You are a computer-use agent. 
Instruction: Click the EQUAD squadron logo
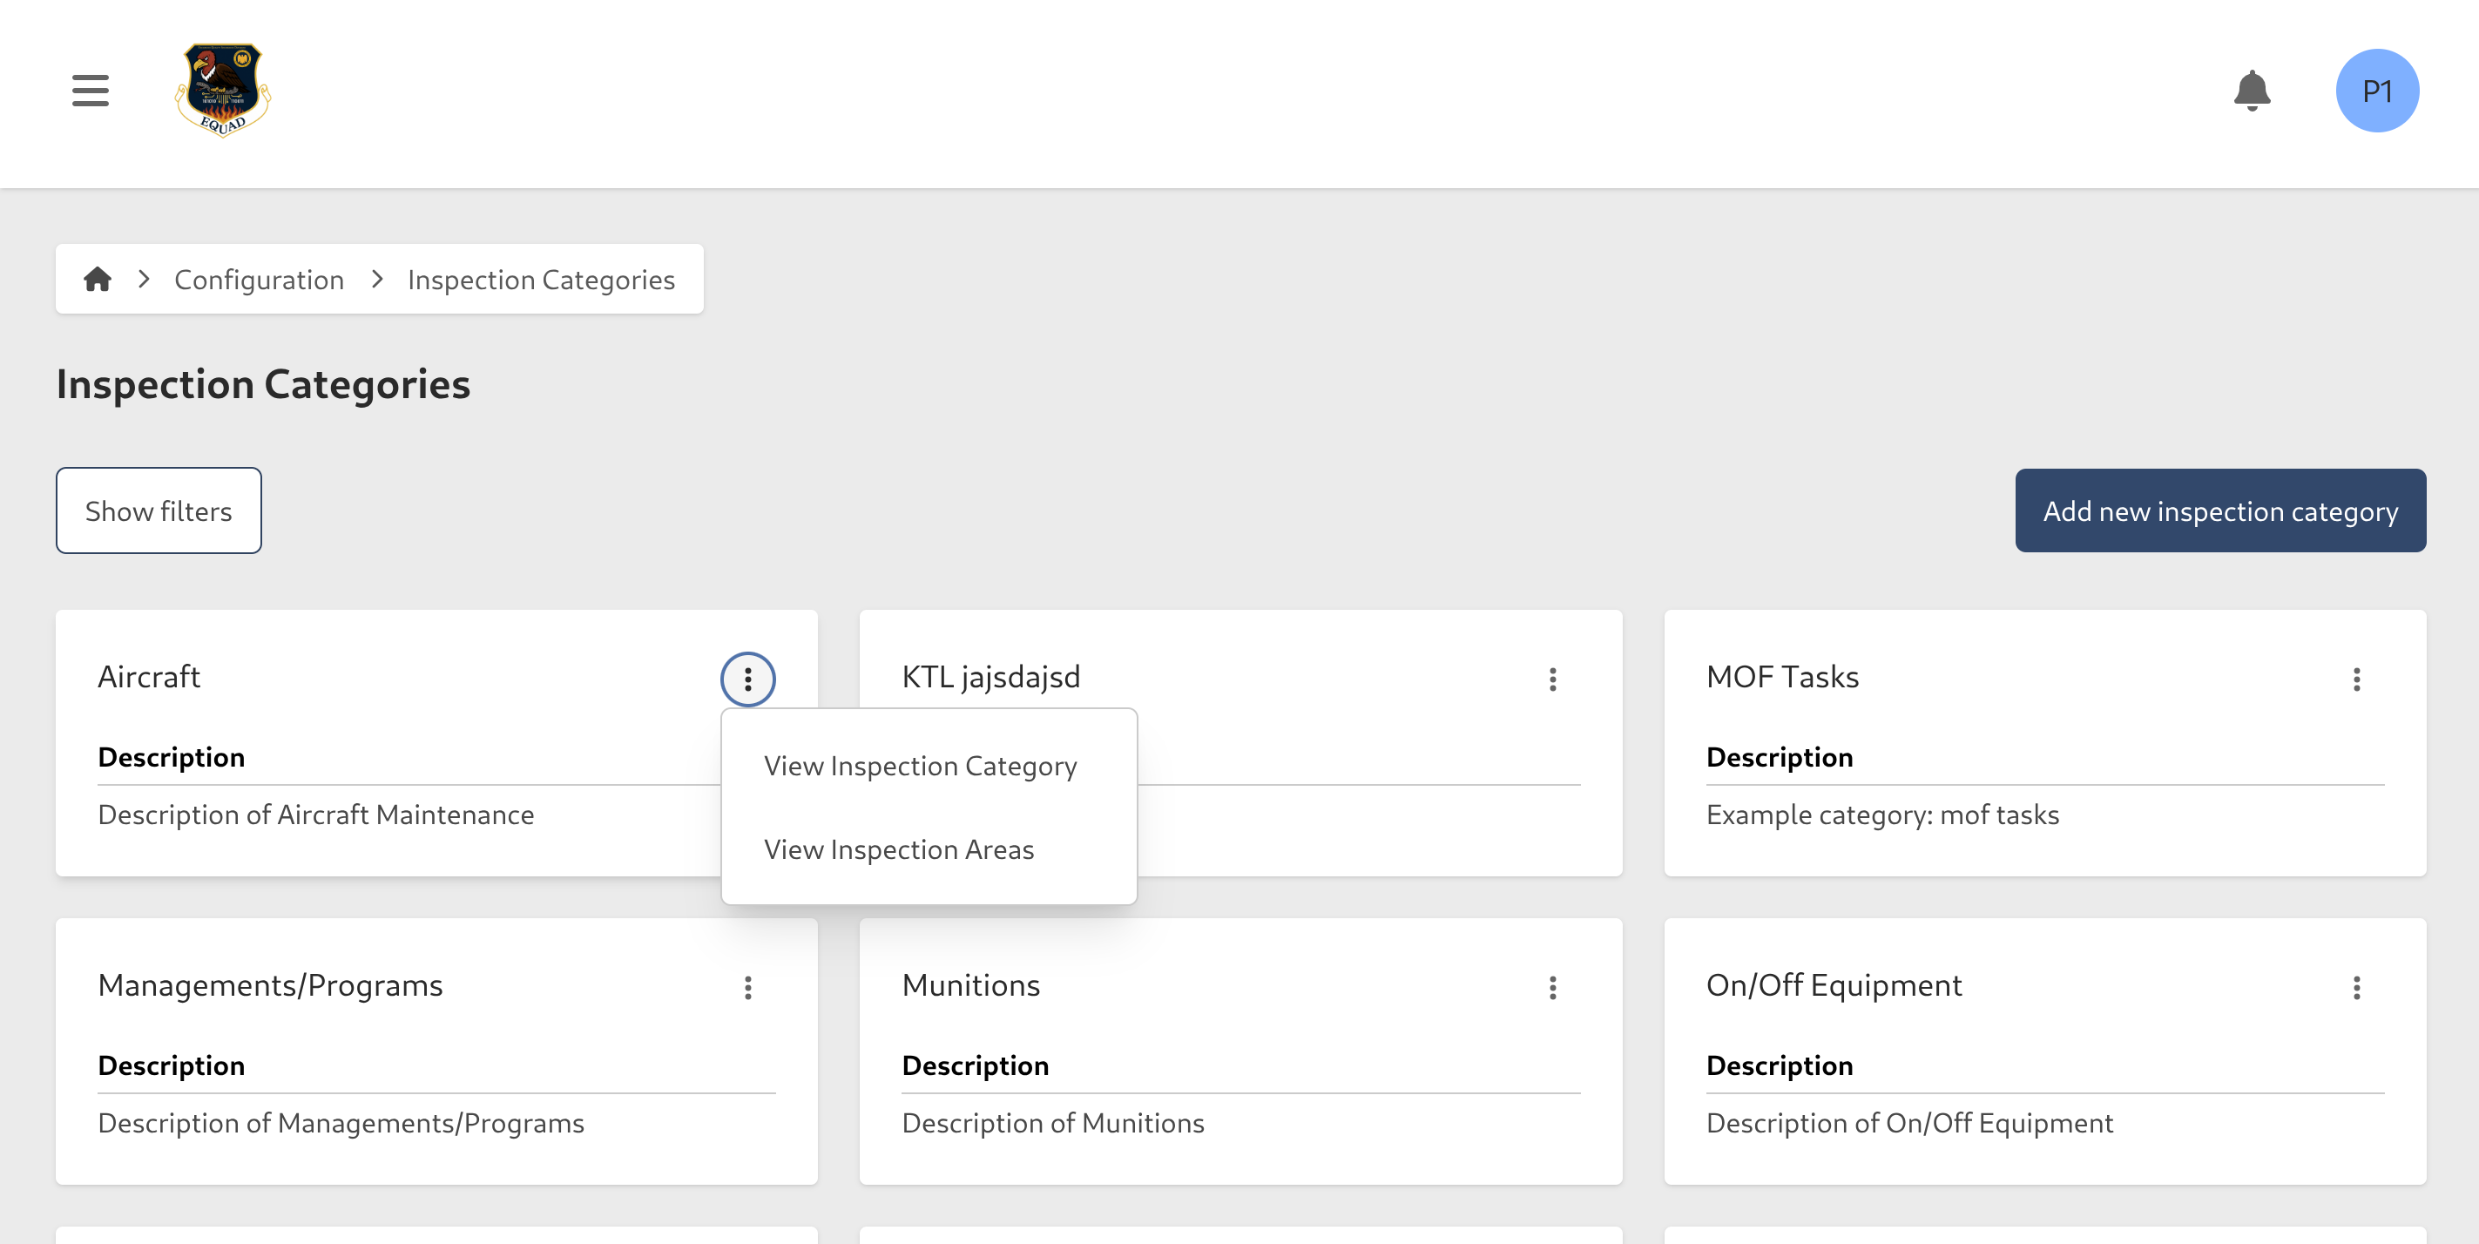pos(223,91)
